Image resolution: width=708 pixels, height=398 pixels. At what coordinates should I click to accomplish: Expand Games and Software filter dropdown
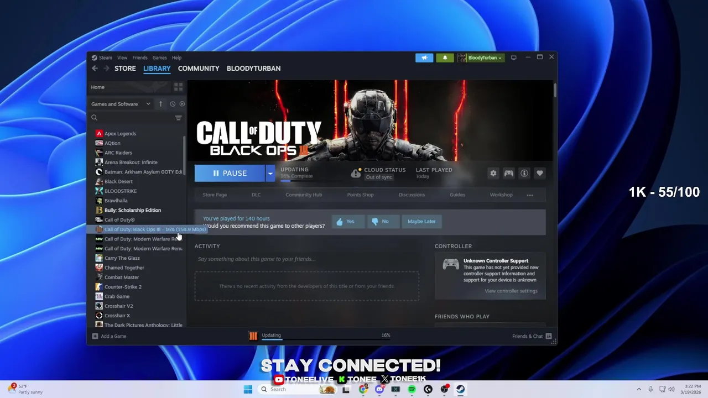click(121, 104)
